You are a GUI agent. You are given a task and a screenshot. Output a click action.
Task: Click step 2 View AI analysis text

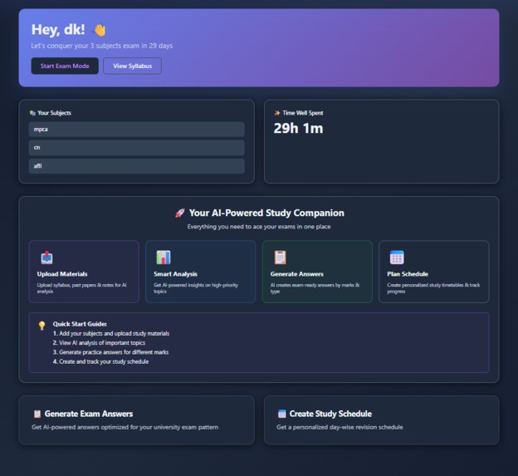(99, 343)
